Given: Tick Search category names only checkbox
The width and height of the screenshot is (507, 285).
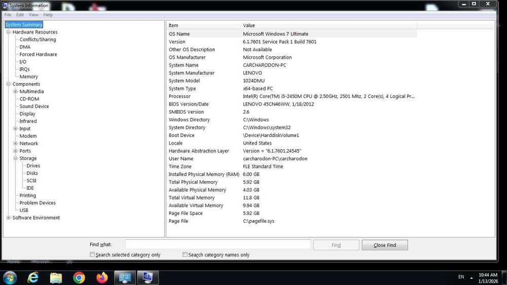Looking at the screenshot, I should 185,255.
